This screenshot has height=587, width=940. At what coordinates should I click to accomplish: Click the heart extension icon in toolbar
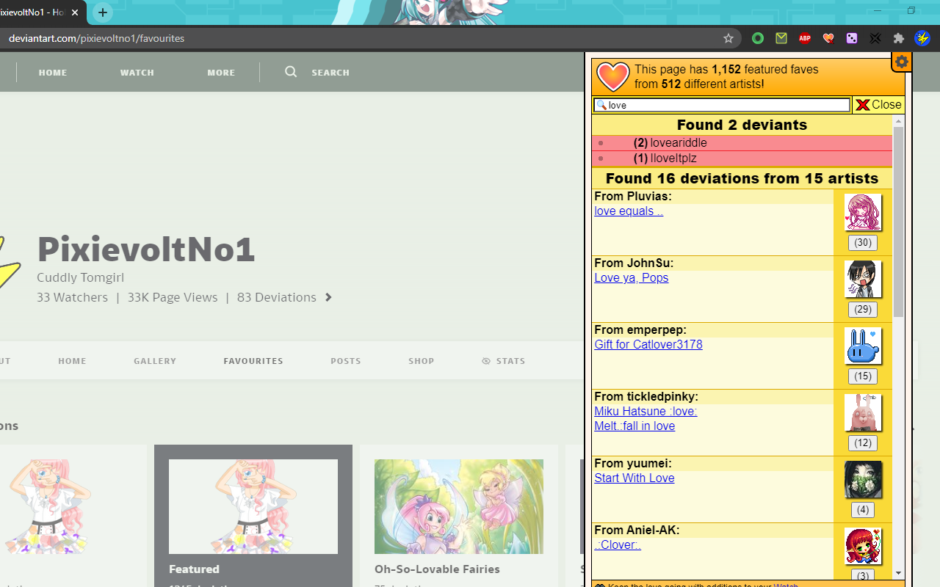(x=828, y=38)
